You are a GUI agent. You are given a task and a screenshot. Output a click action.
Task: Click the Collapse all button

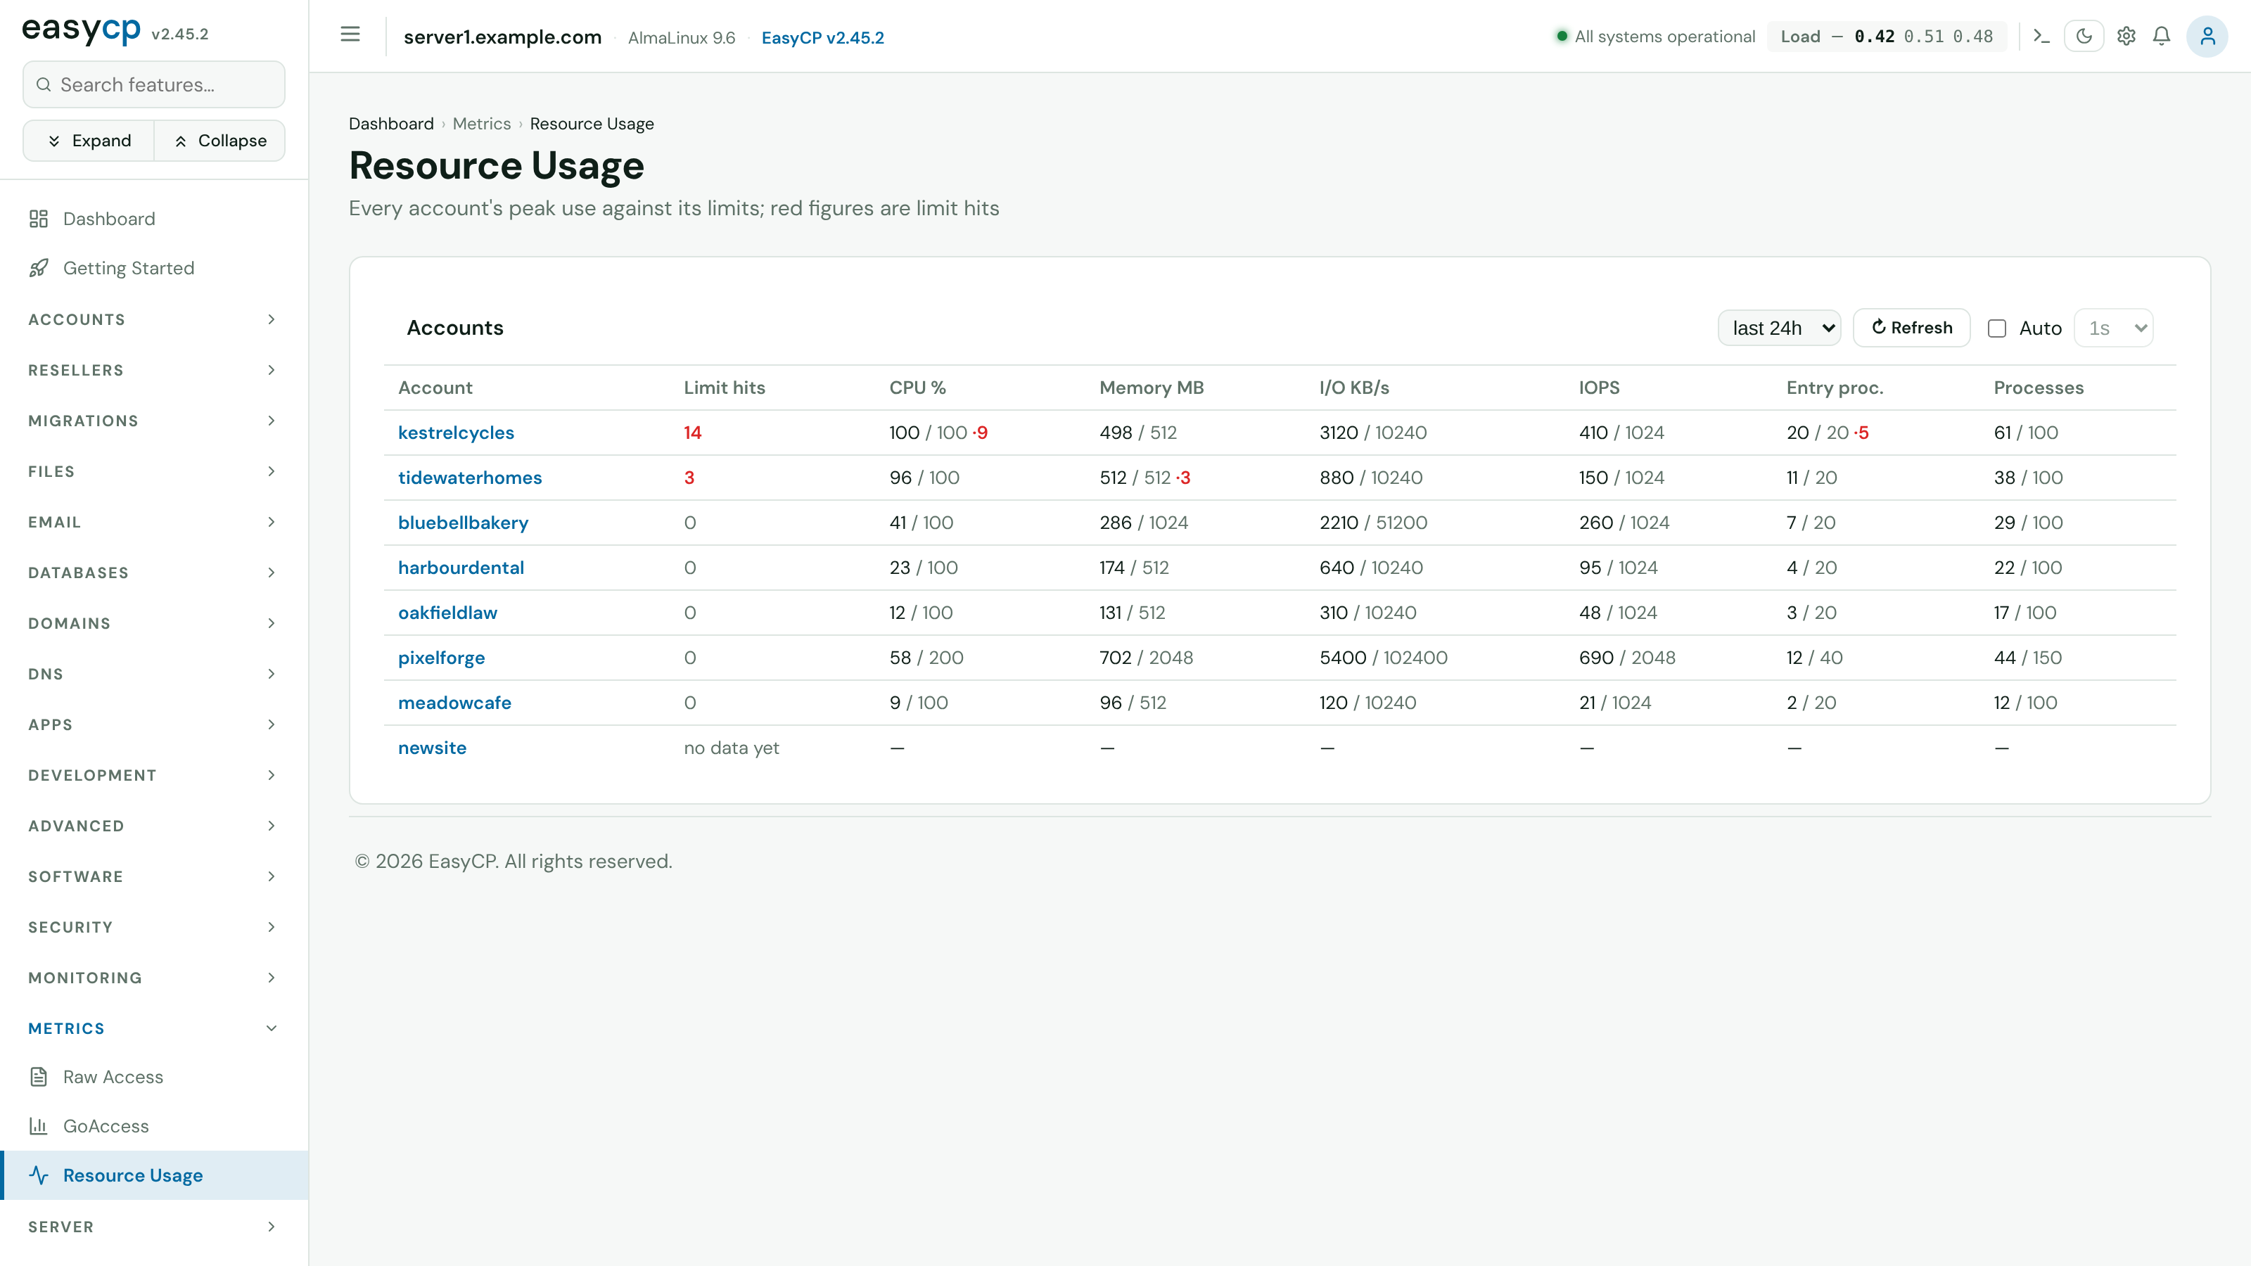click(x=219, y=141)
